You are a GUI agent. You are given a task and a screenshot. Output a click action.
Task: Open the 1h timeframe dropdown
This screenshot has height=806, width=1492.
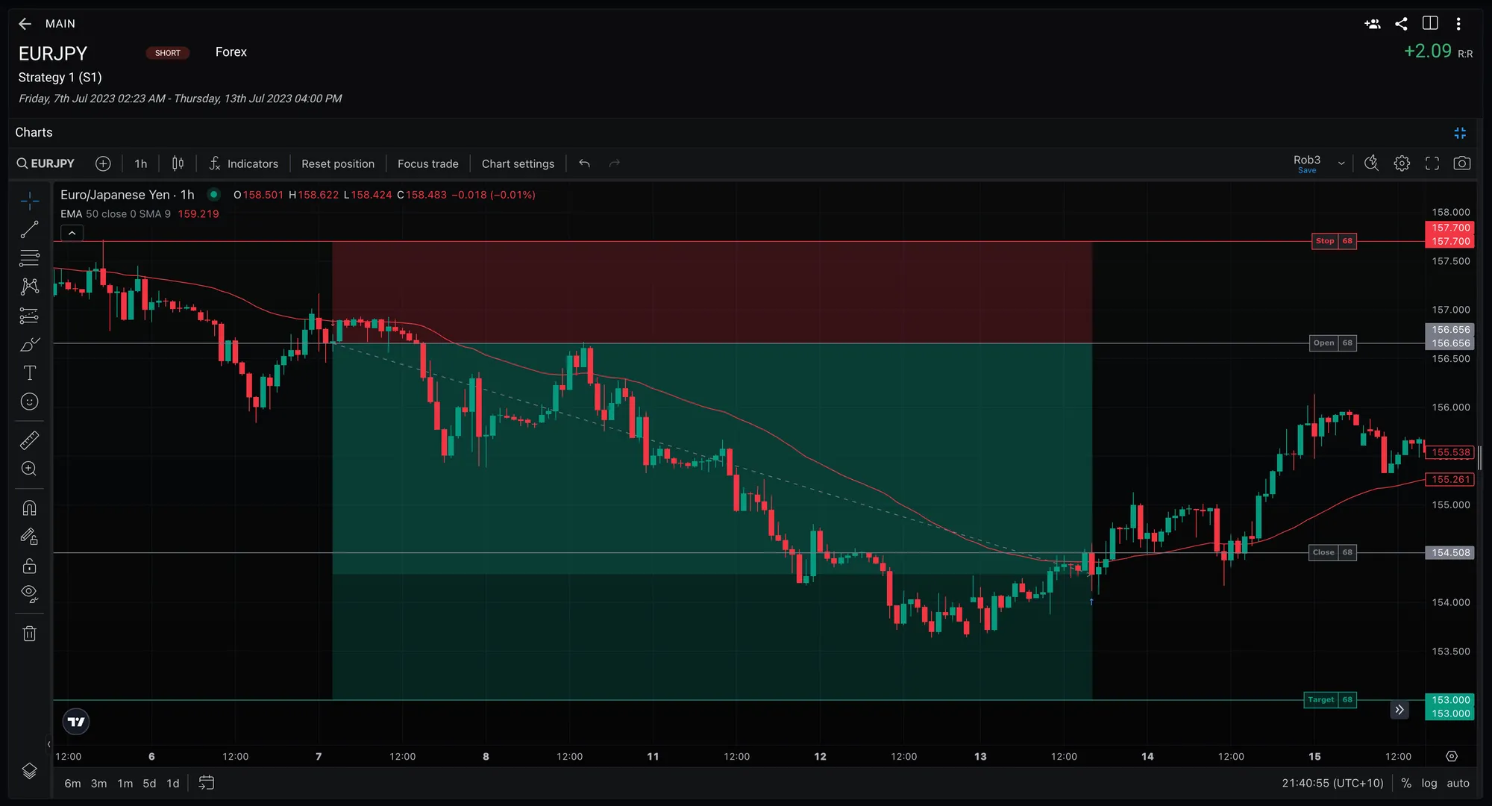point(141,163)
